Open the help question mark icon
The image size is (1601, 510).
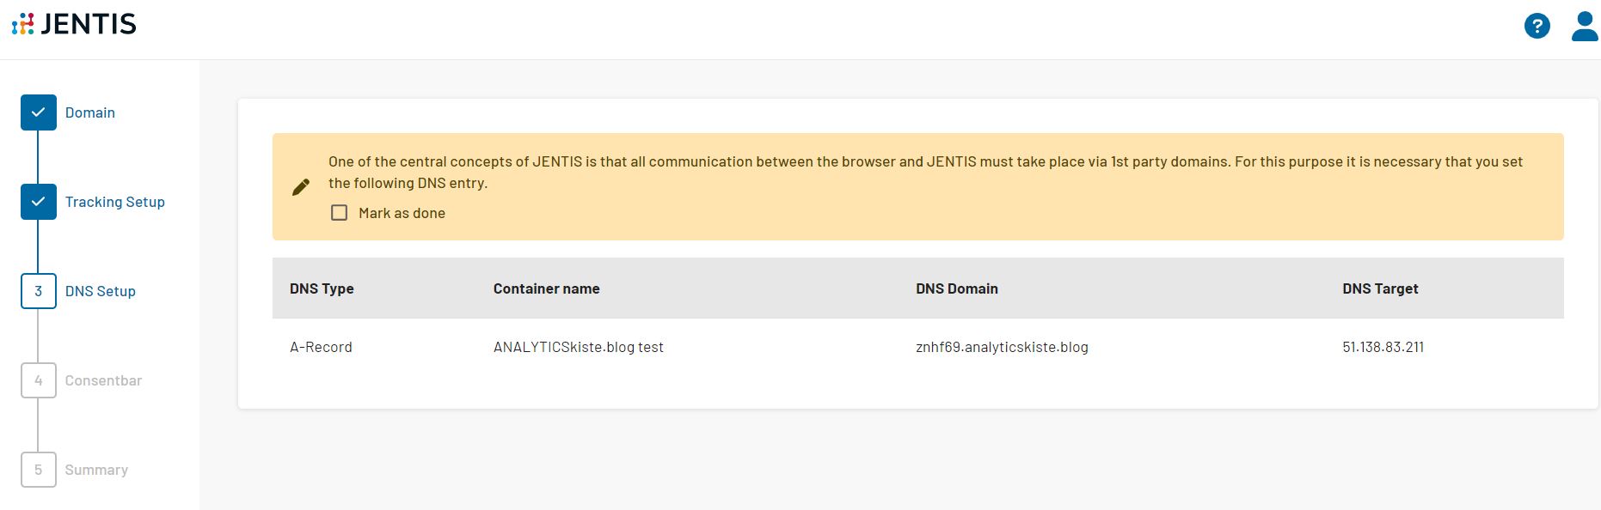click(x=1537, y=26)
